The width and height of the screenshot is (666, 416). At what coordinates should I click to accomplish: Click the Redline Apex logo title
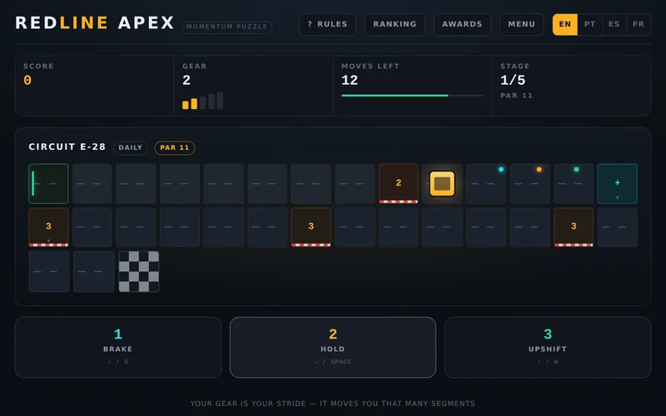[95, 23]
